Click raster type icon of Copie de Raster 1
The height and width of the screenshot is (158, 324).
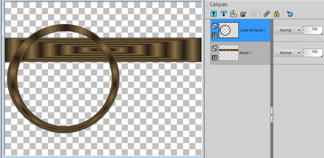click(215, 26)
